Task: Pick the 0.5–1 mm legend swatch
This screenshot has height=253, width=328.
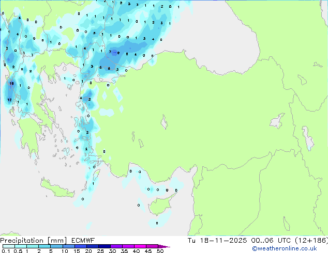Action: tap(21, 246)
